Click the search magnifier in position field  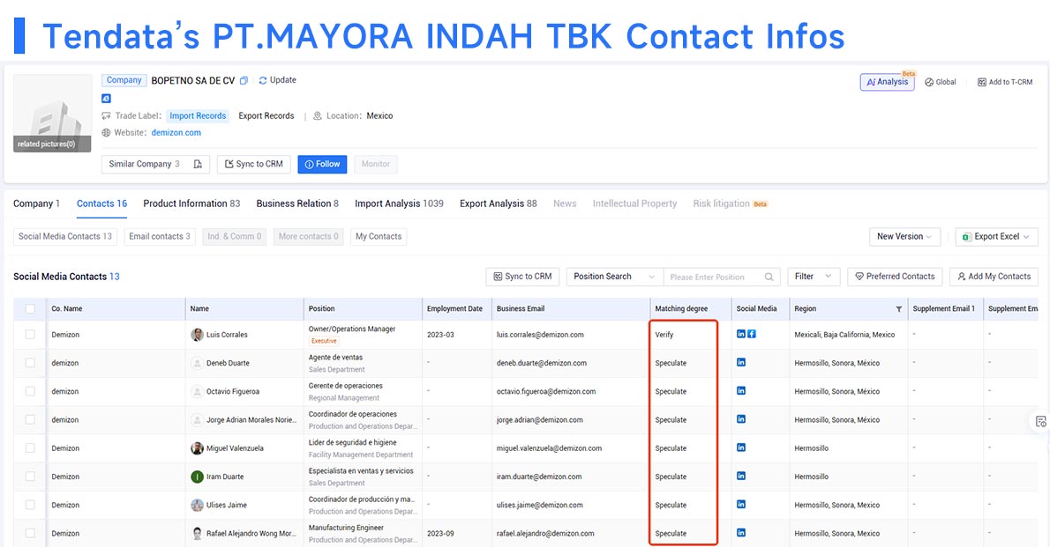point(769,277)
